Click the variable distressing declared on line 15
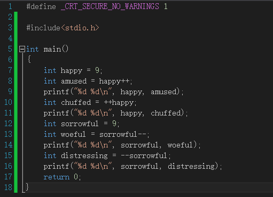Image resolution: width=273 pixels, height=197 pixels. click(x=84, y=156)
